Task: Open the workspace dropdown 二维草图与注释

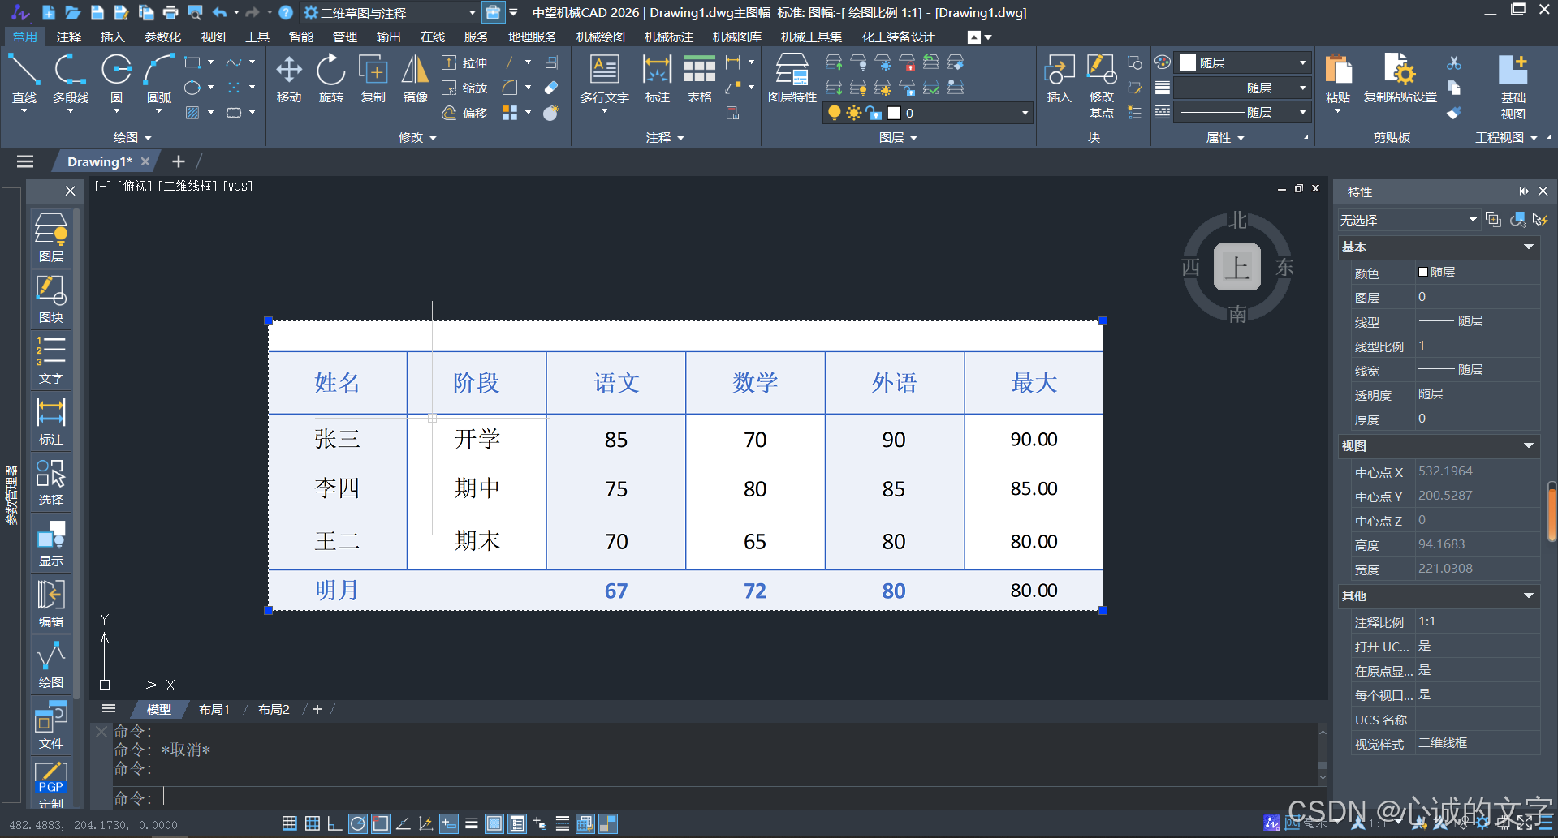Action: point(390,13)
